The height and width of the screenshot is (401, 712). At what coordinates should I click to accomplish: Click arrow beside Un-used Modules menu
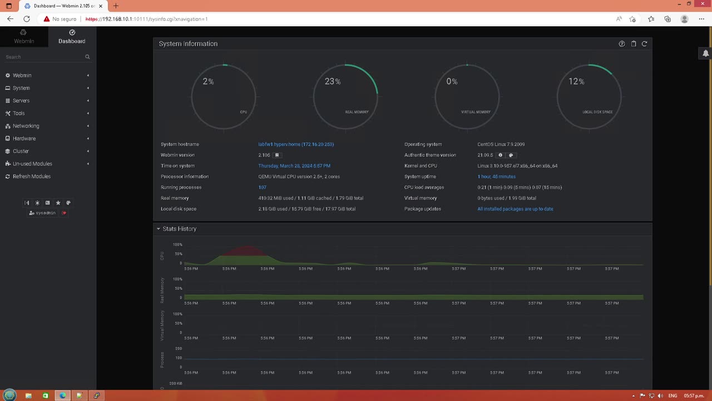tap(88, 164)
